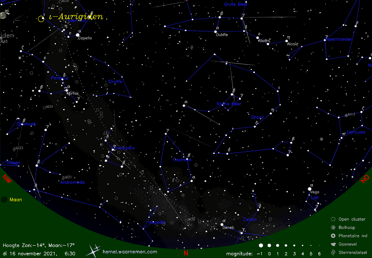The width and height of the screenshot is (372, 258).
Task: Click the Sterrenstelsel spiral legend symbol
Action: 333,252
